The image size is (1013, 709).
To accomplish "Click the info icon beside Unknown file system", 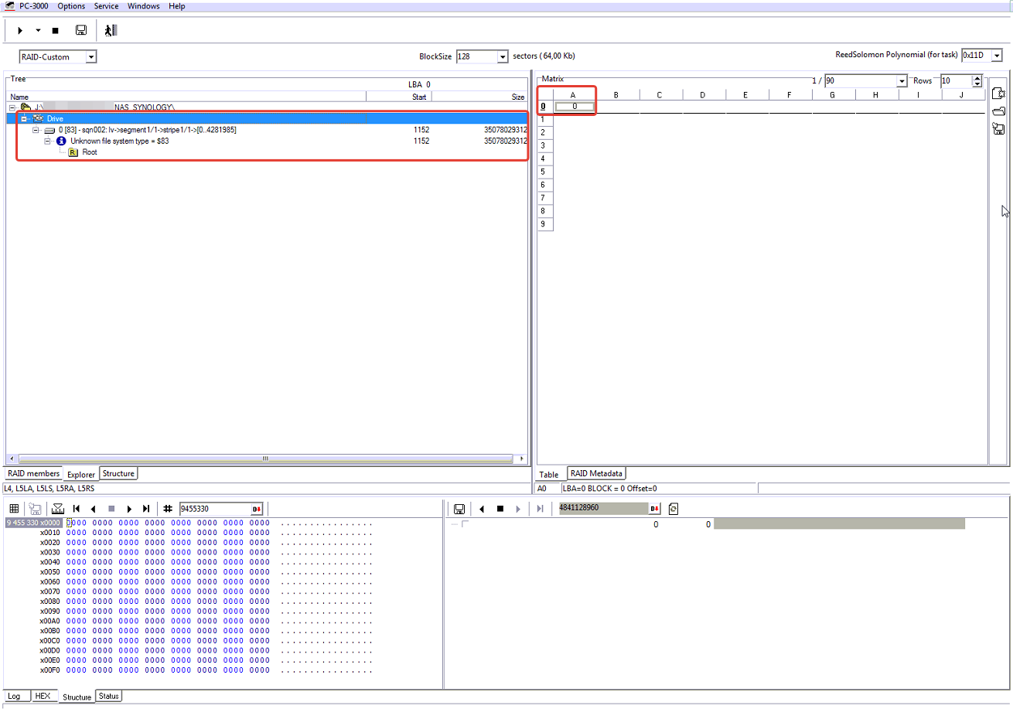I will (62, 141).
